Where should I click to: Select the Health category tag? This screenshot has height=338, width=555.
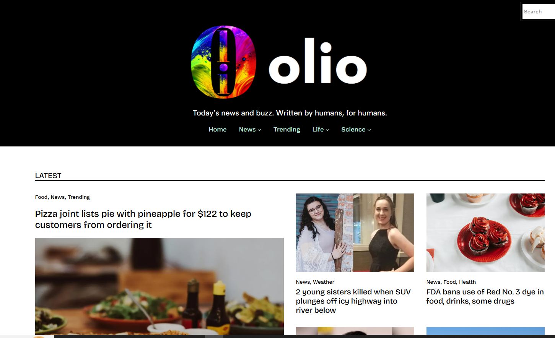pyautogui.click(x=467, y=282)
